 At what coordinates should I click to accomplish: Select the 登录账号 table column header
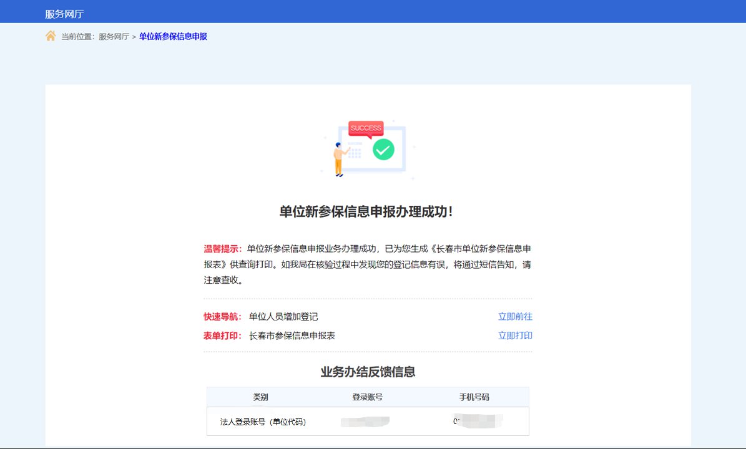[367, 397]
